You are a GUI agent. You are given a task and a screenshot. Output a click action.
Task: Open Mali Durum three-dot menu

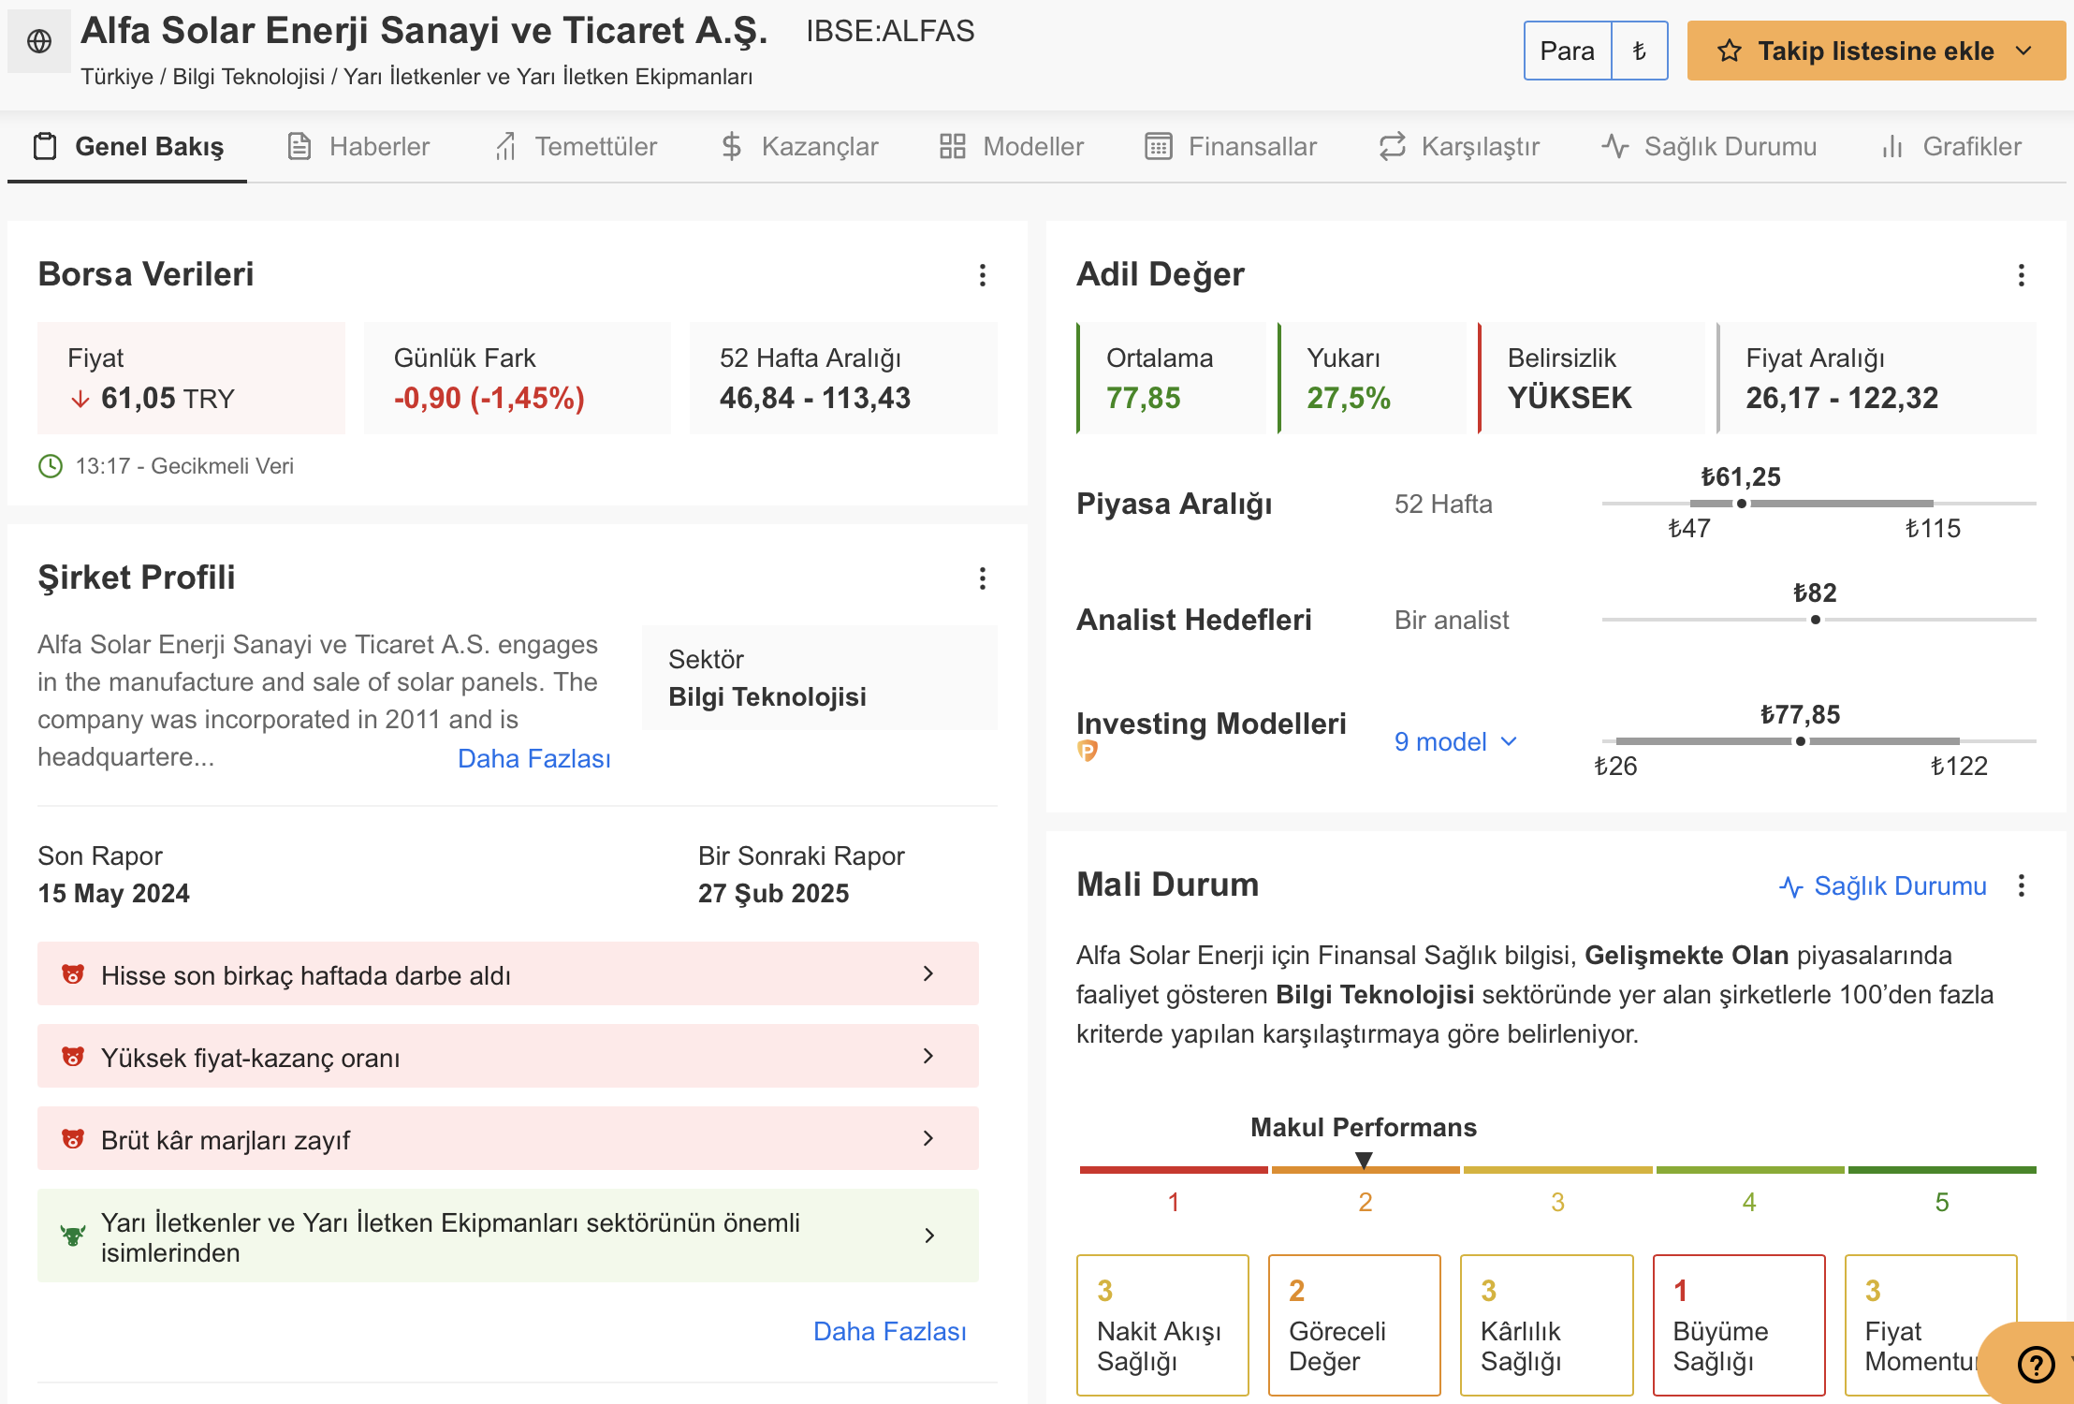tap(2021, 885)
